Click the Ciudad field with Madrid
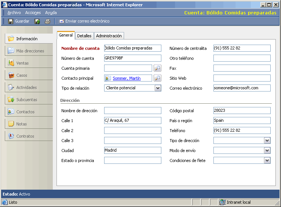281x207 pixels. click(x=133, y=151)
